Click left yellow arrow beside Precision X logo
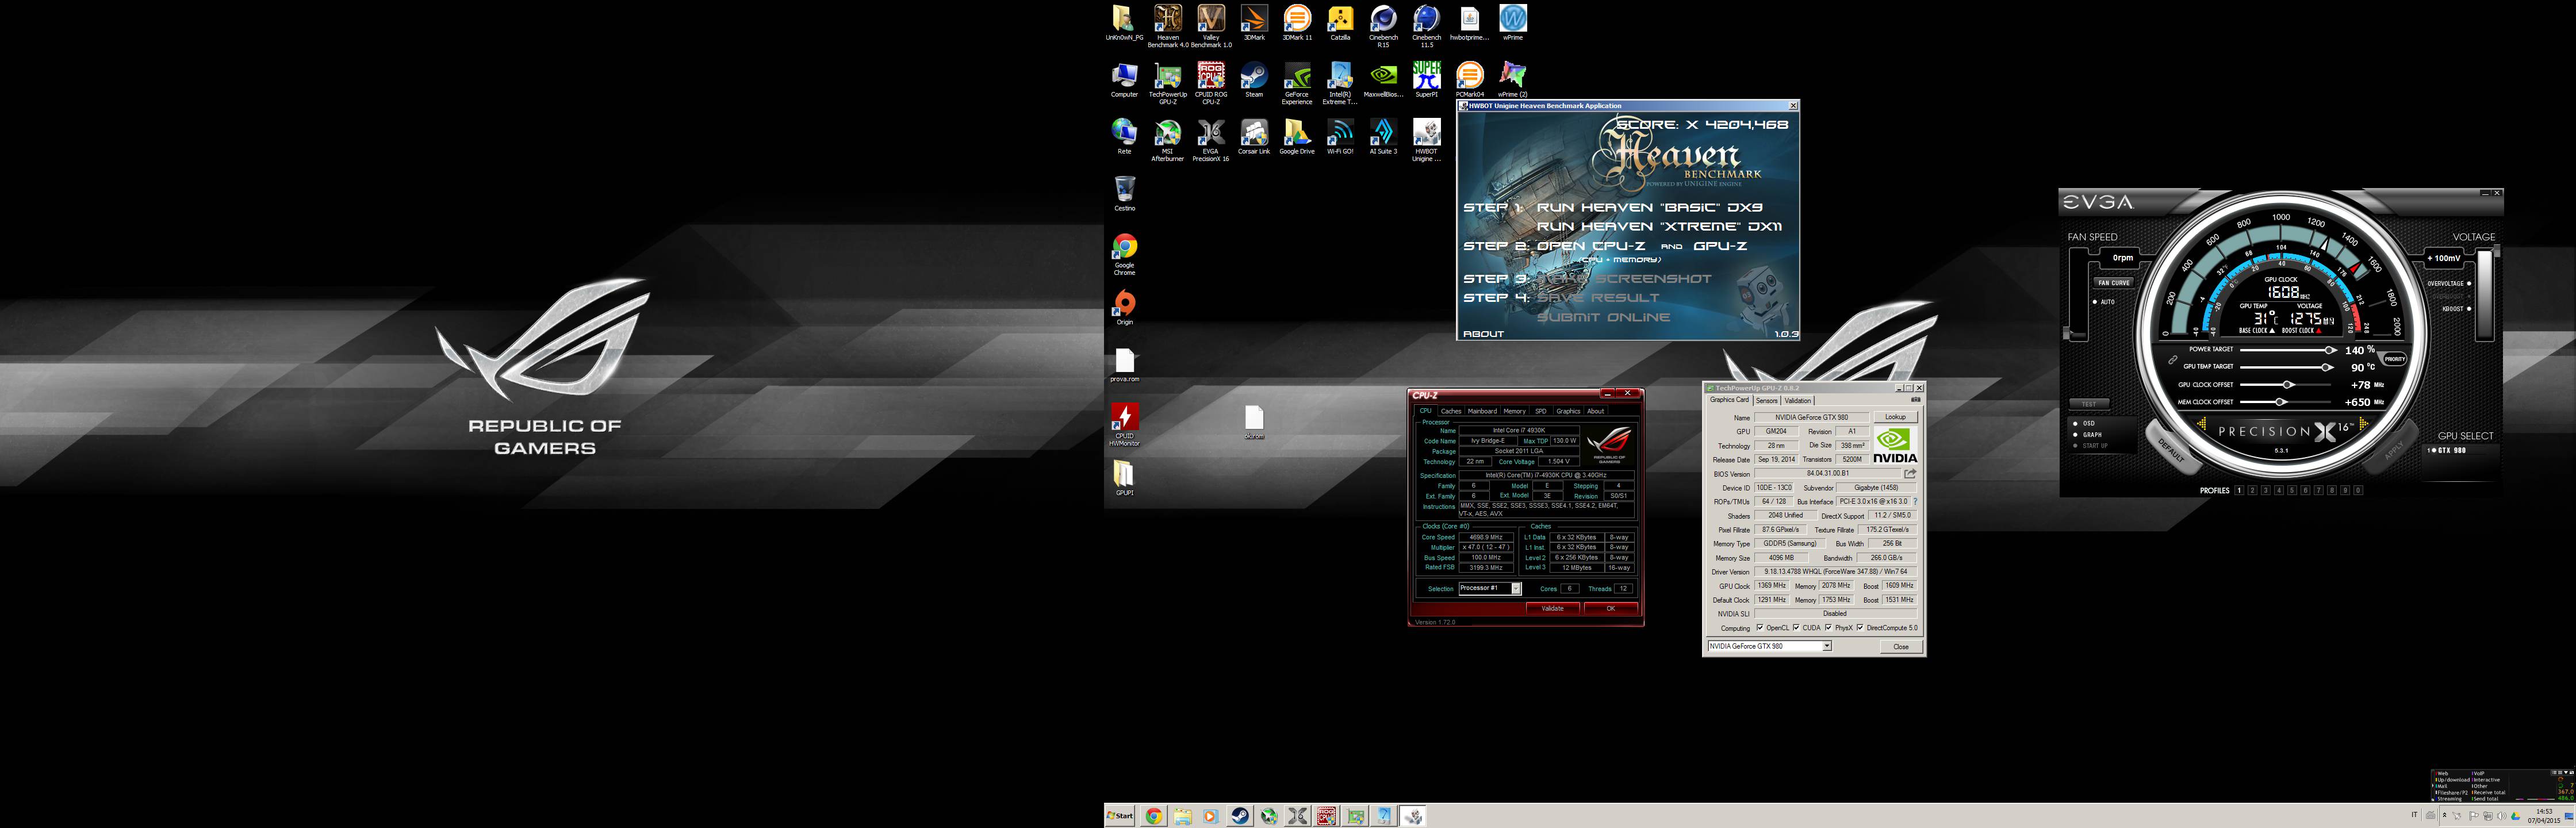 tap(2202, 424)
